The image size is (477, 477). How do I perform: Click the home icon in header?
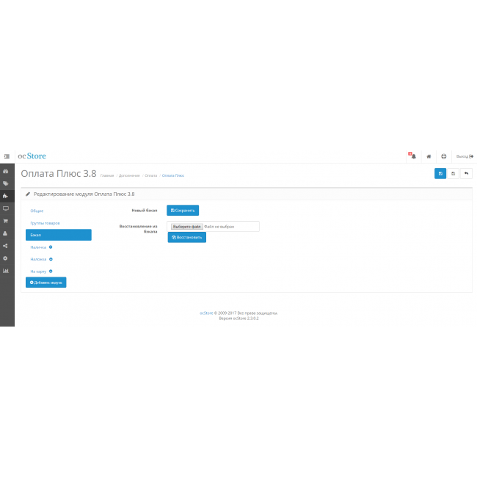click(429, 156)
